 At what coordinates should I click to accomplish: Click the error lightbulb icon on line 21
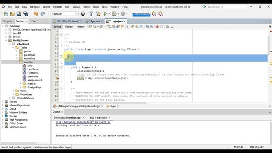[x=57, y=78]
